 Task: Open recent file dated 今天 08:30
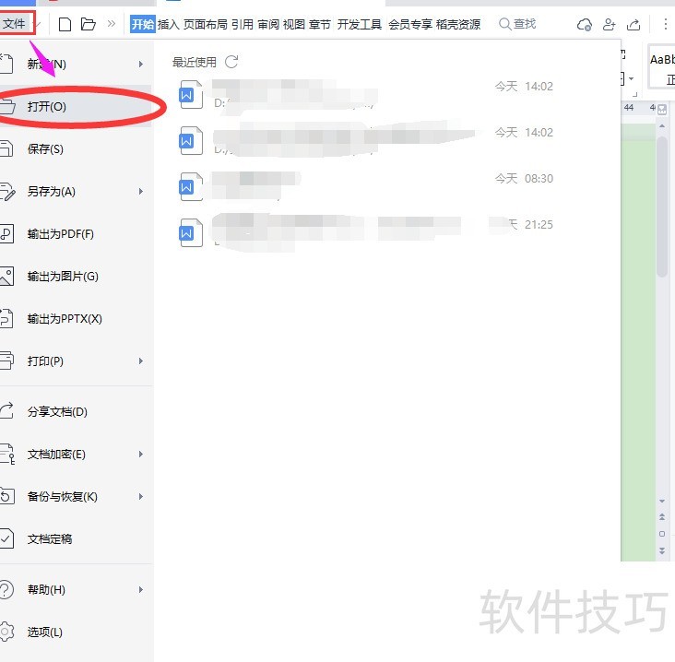366,186
